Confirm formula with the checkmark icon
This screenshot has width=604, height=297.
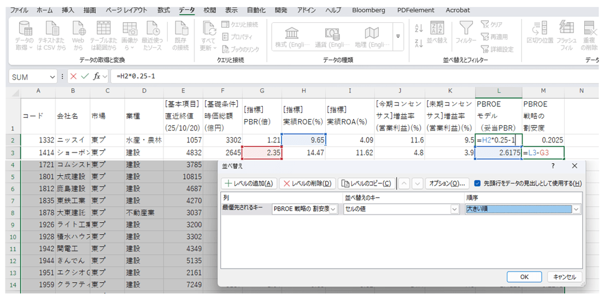point(85,76)
